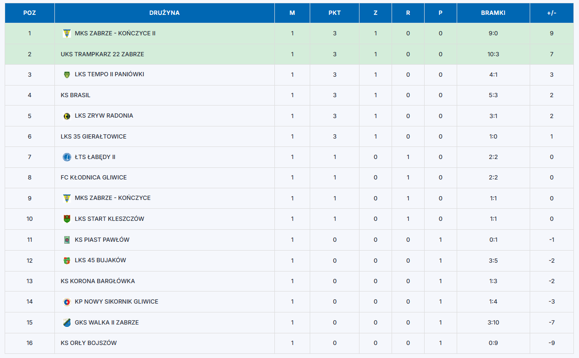The height and width of the screenshot is (358, 579).
Task: Click the MKS Zabrze - Kończyce crest in row 9
Action: click(x=67, y=198)
